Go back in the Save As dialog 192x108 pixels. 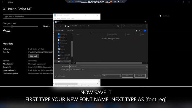[x=56, y=26]
